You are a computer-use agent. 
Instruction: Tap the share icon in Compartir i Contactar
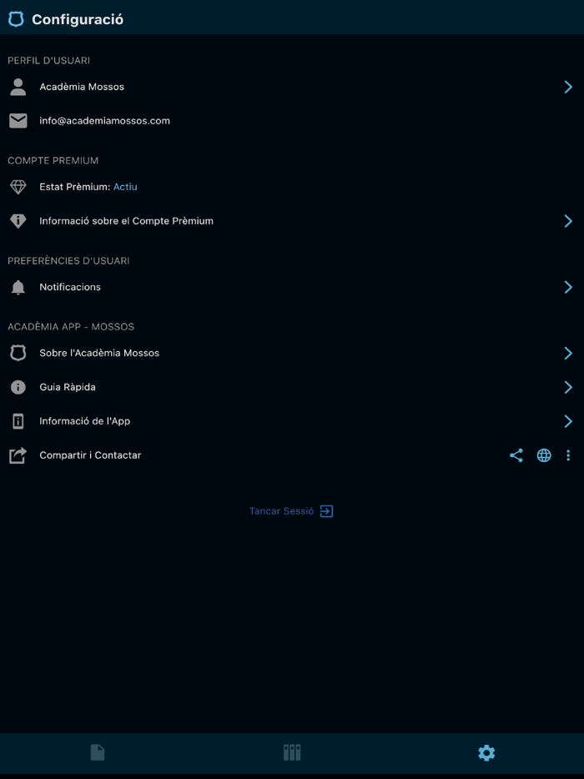point(516,455)
